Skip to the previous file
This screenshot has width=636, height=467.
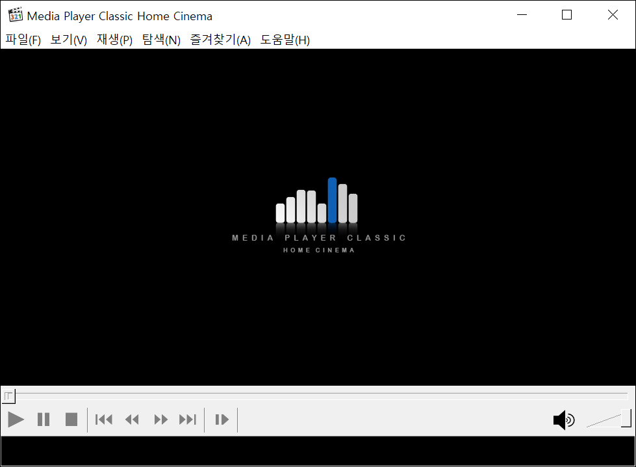point(104,420)
